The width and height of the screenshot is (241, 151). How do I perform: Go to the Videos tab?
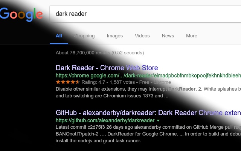tap(142, 36)
